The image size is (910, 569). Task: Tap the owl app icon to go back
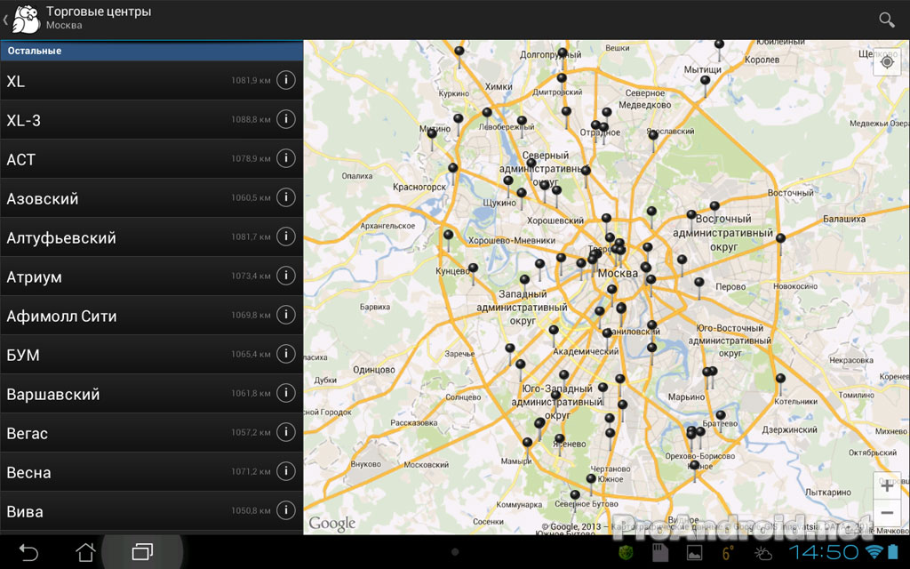[26, 19]
